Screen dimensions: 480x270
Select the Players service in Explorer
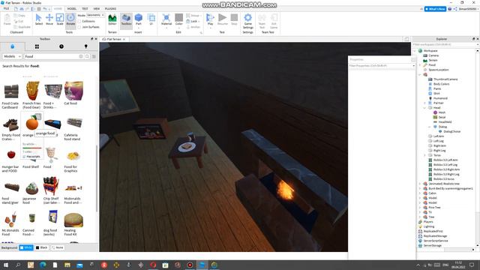(428, 222)
